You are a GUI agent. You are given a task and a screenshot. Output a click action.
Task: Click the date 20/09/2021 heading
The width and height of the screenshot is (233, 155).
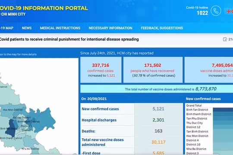coord(97,99)
